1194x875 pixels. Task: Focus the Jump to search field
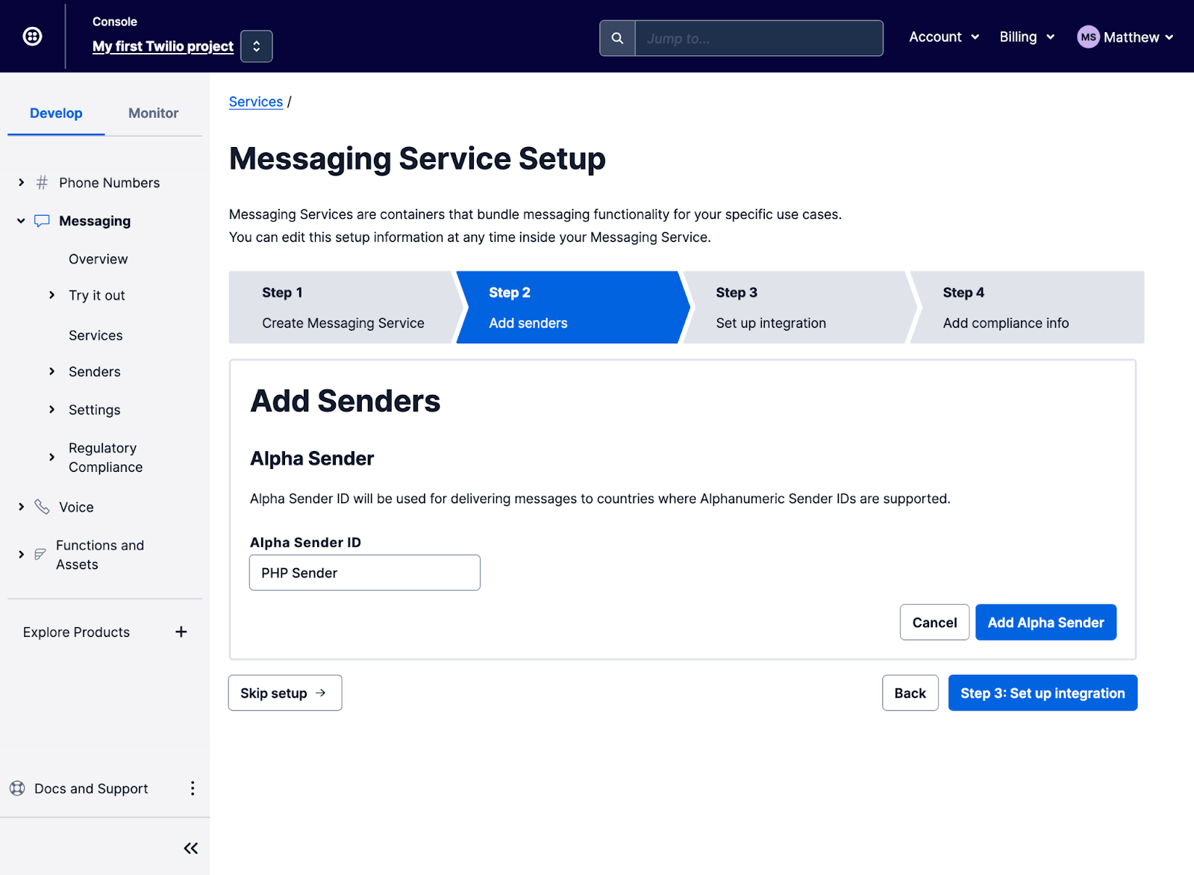(759, 38)
